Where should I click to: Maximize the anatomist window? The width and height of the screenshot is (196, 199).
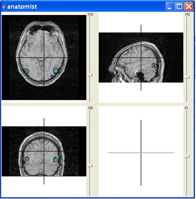179,7
